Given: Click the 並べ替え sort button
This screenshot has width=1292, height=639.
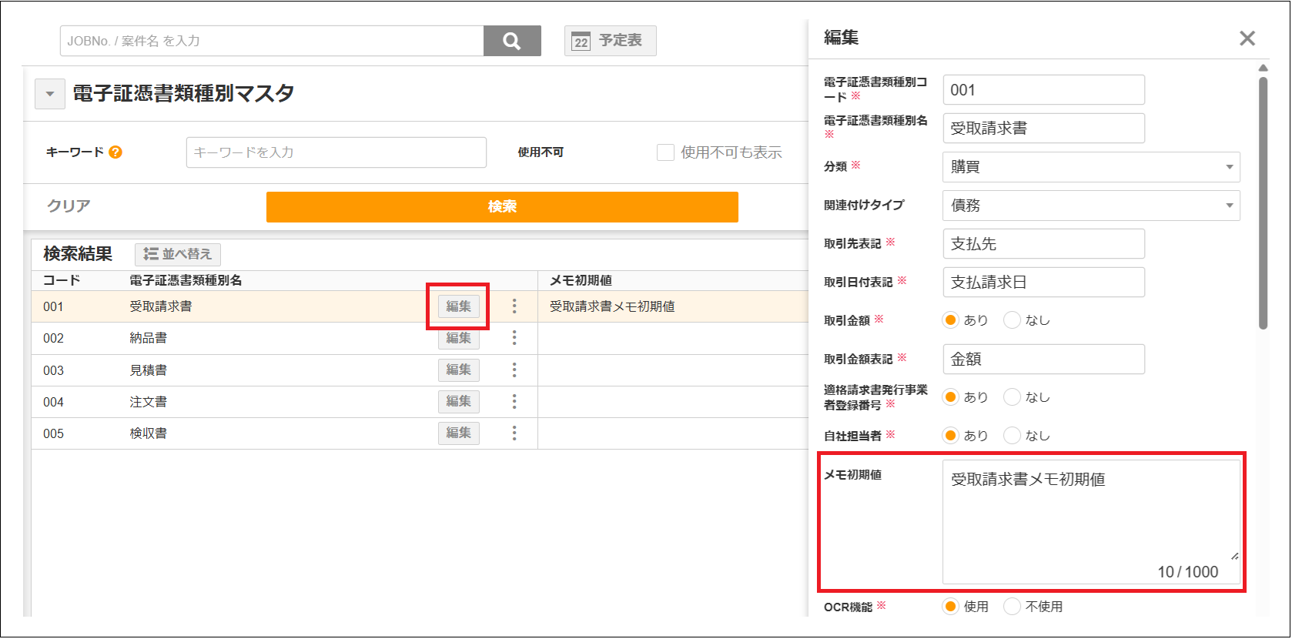Looking at the screenshot, I should point(178,254).
